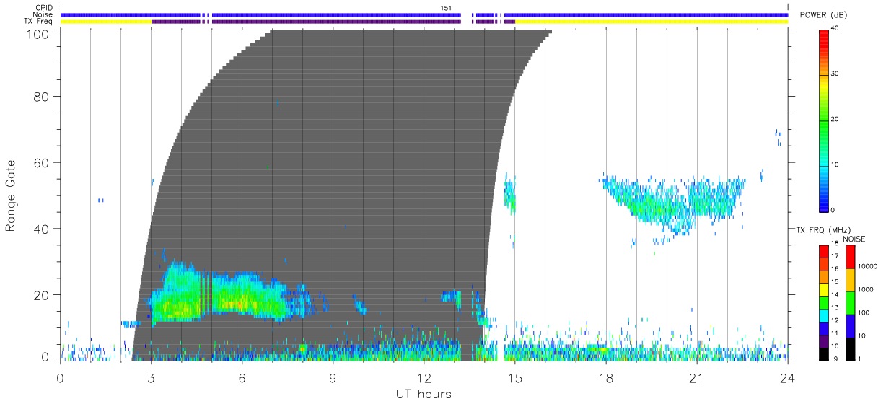
Task: Click TX FRQ scale label "9"
Action: coord(837,359)
